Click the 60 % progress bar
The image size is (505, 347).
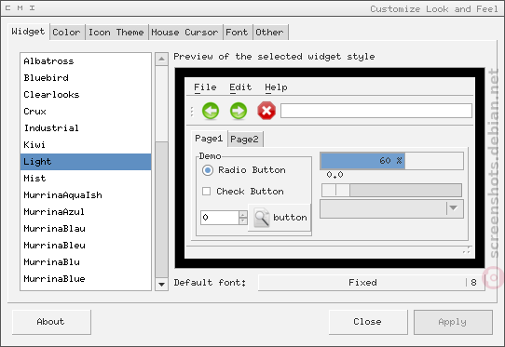391,161
